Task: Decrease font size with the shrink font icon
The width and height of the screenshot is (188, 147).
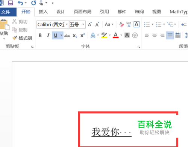Action: (97, 24)
